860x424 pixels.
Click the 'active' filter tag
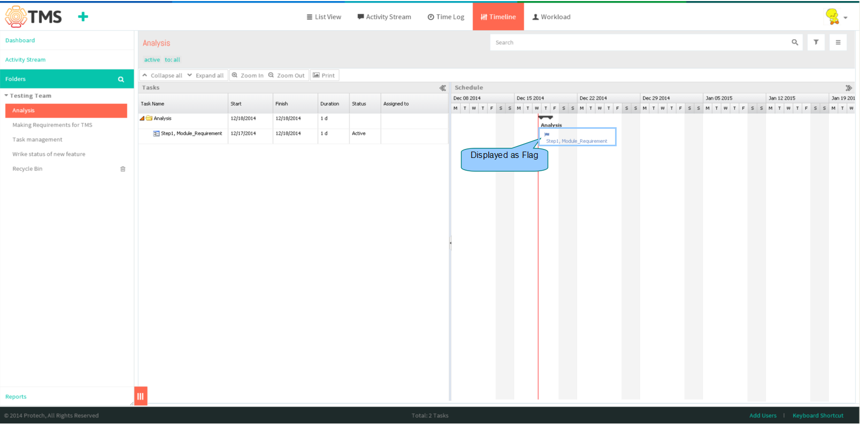pos(152,60)
